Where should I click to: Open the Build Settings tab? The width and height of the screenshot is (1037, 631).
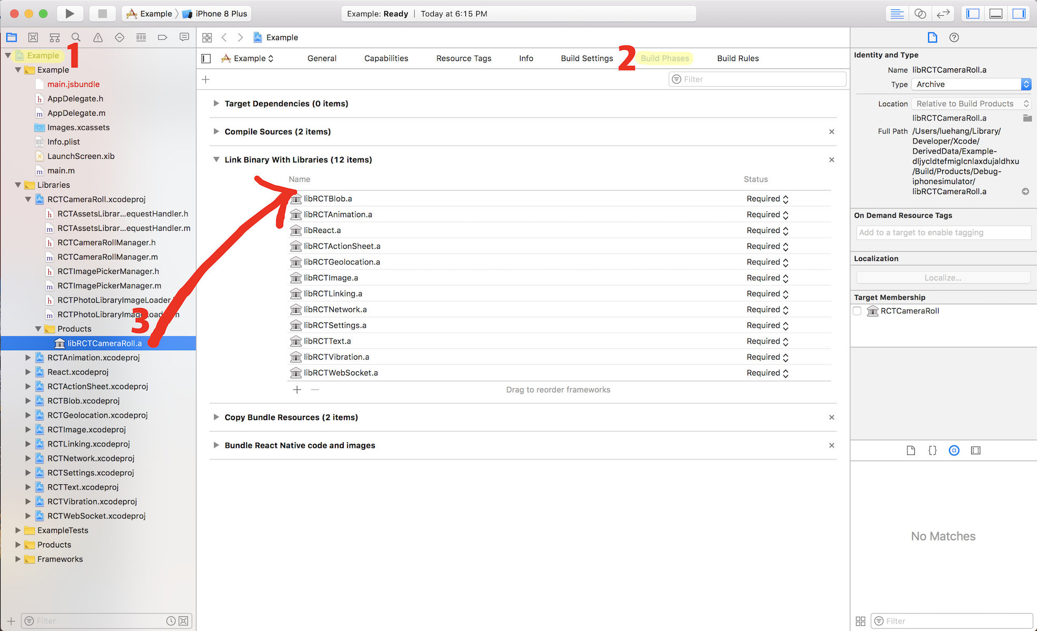pos(586,58)
